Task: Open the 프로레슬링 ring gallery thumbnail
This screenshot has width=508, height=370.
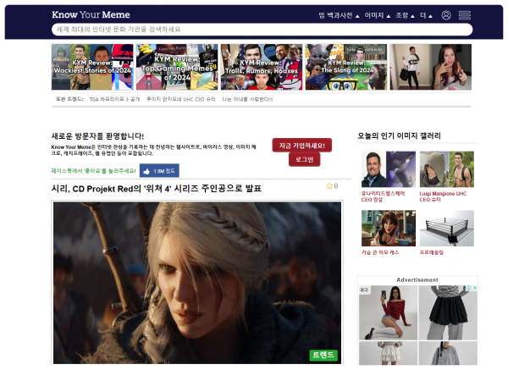Action: [447, 228]
